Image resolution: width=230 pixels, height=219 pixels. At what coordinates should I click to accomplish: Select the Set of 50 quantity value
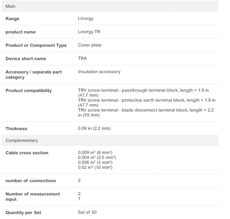87,212
